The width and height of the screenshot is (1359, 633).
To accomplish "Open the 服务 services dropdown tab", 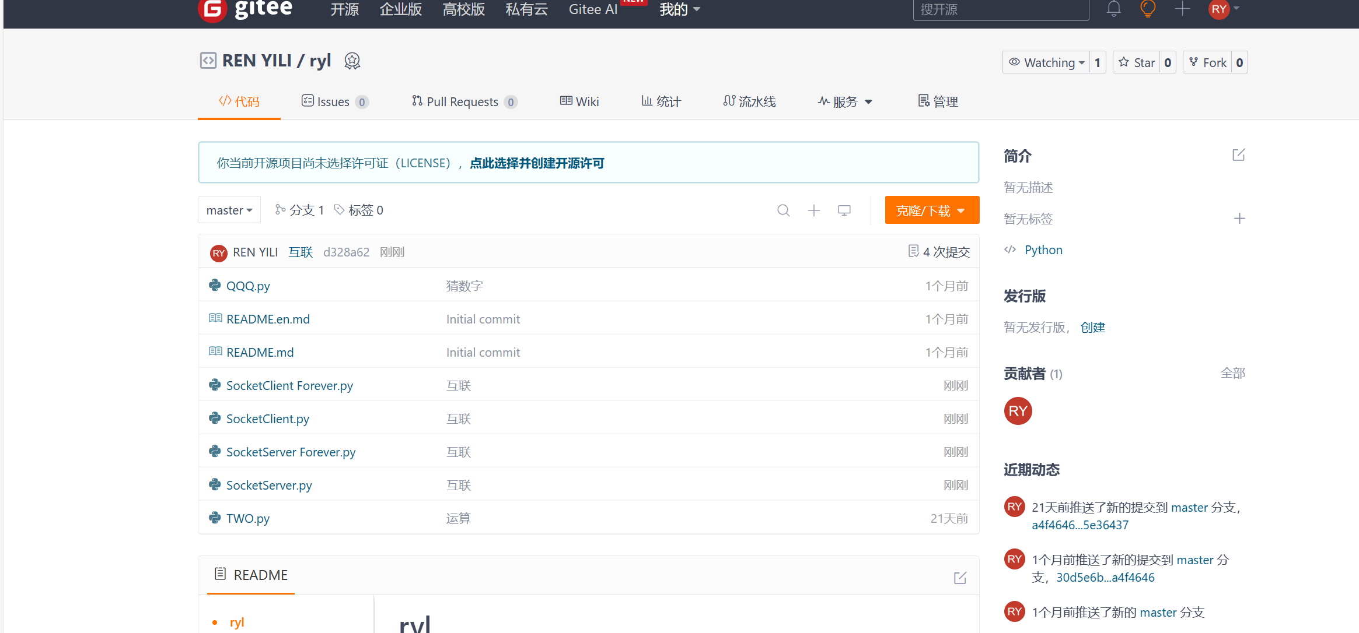I will (845, 101).
